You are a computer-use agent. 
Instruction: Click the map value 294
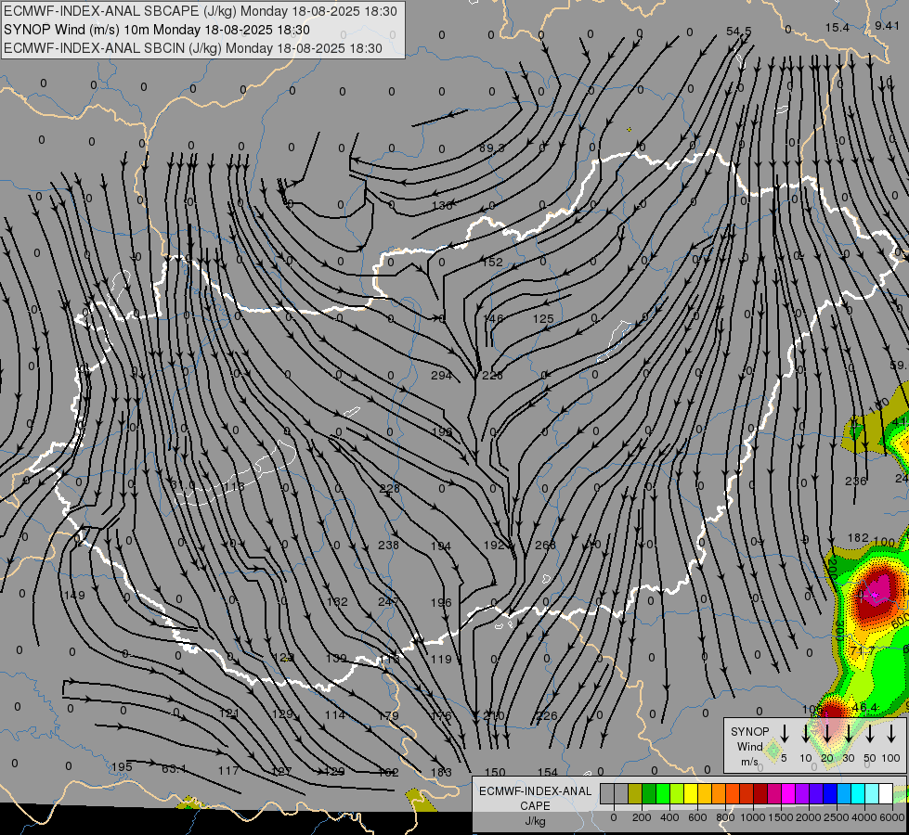(441, 376)
